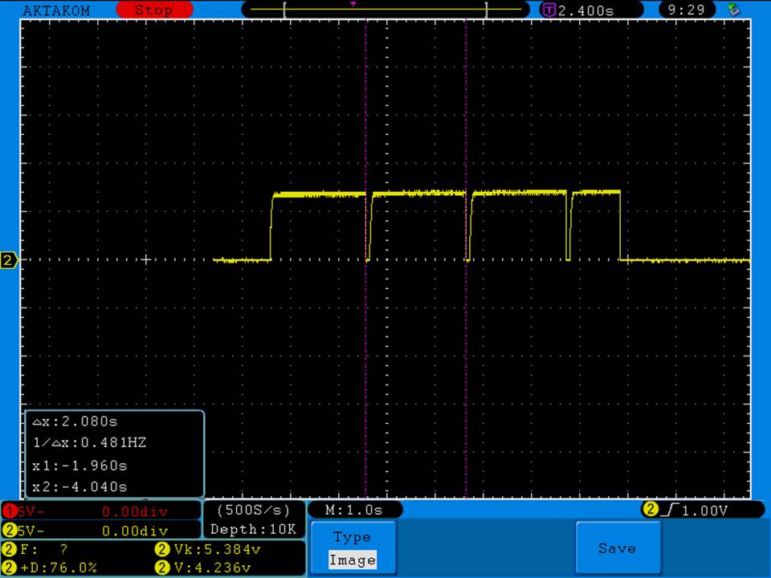Click the USB connection icon in top bar

(732, 10)
